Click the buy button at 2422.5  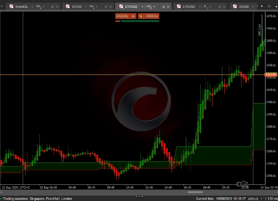pos(149,16)
